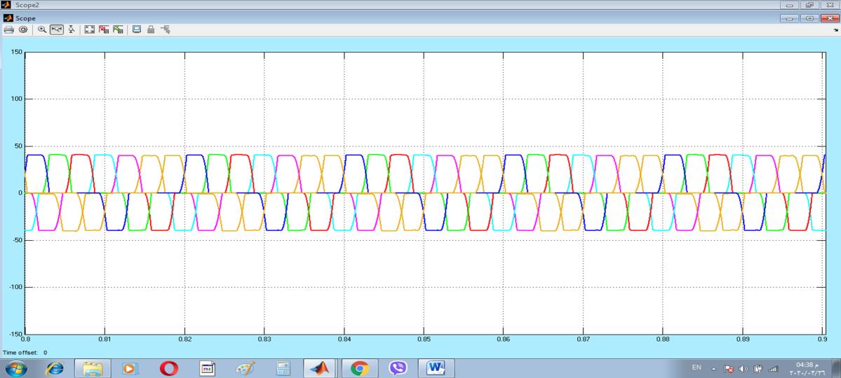Click the volume speaker tray icon

pyautogui.click(x=744, y=369)
